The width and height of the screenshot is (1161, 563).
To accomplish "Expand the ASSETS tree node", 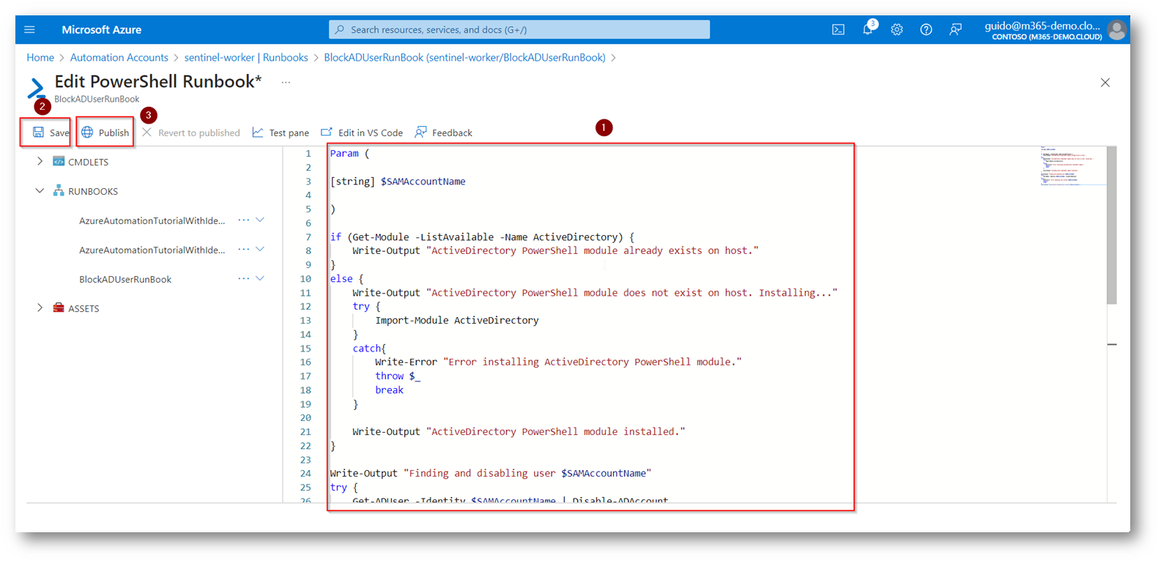I will [40, 308].
